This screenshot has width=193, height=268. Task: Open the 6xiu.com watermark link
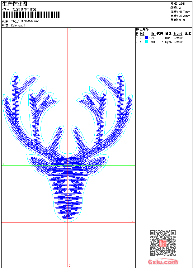point(163,262)
